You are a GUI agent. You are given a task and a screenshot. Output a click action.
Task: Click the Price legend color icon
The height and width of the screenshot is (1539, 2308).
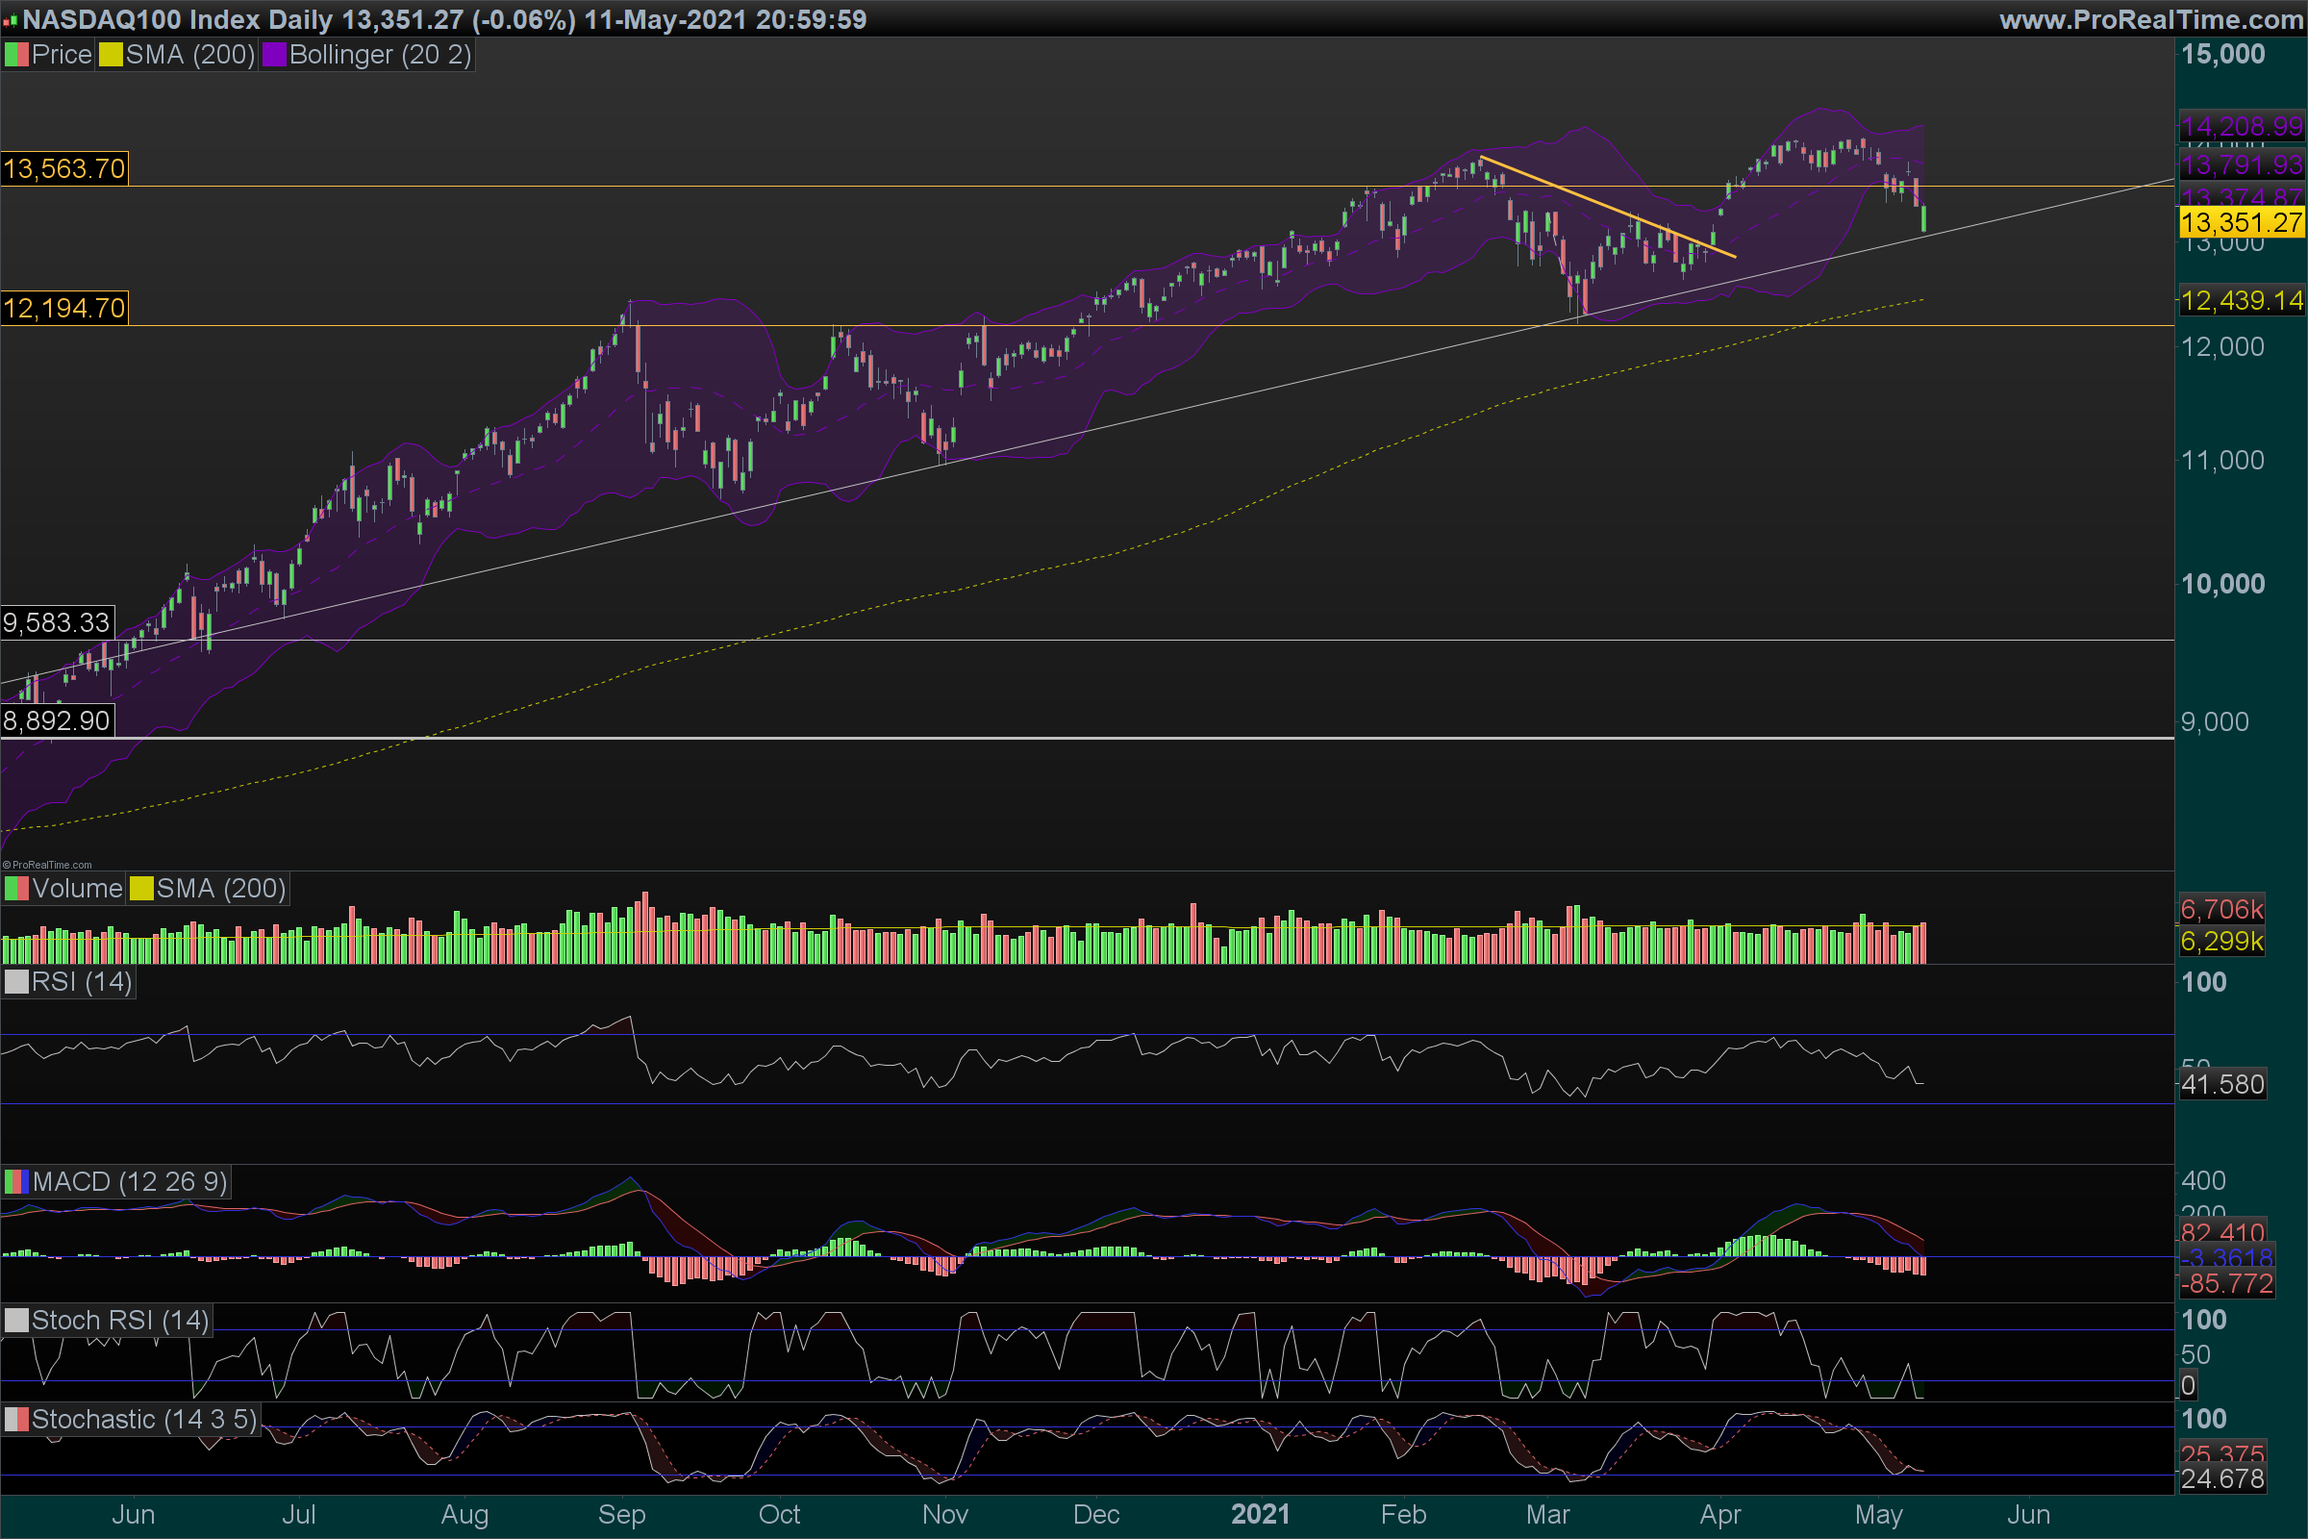pos(16,55)
